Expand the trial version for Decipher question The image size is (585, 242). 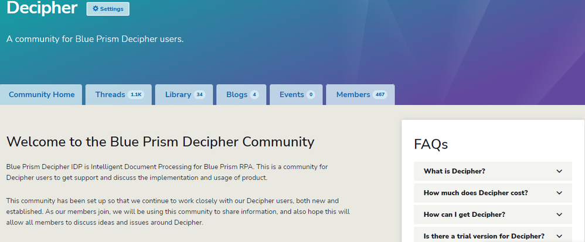pyautogui.click(x=484, y=236)
